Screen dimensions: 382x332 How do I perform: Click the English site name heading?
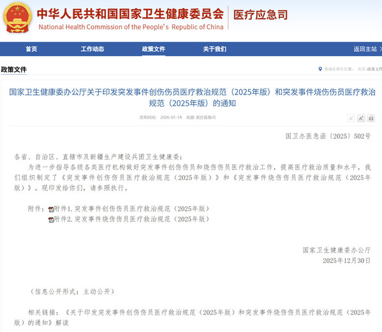pyautogui.click(x=131, y=27)
